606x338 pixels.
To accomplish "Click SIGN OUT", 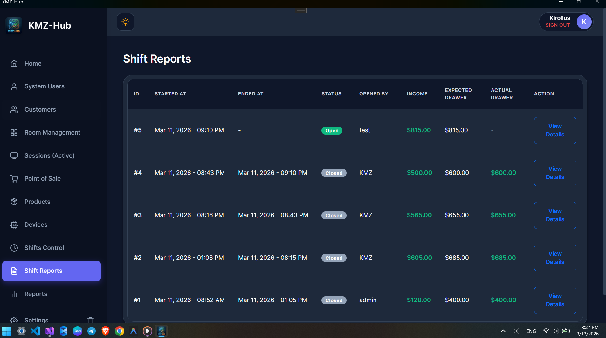I will [557, 25].
